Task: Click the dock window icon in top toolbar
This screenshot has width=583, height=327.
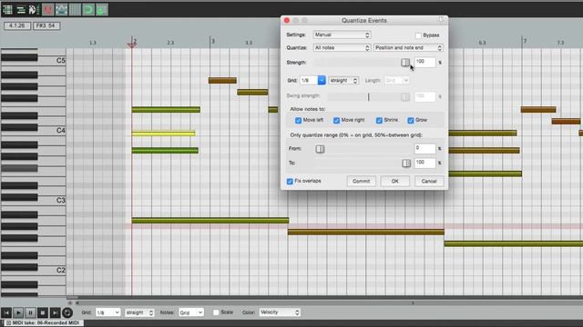Action: coord(34,10)
